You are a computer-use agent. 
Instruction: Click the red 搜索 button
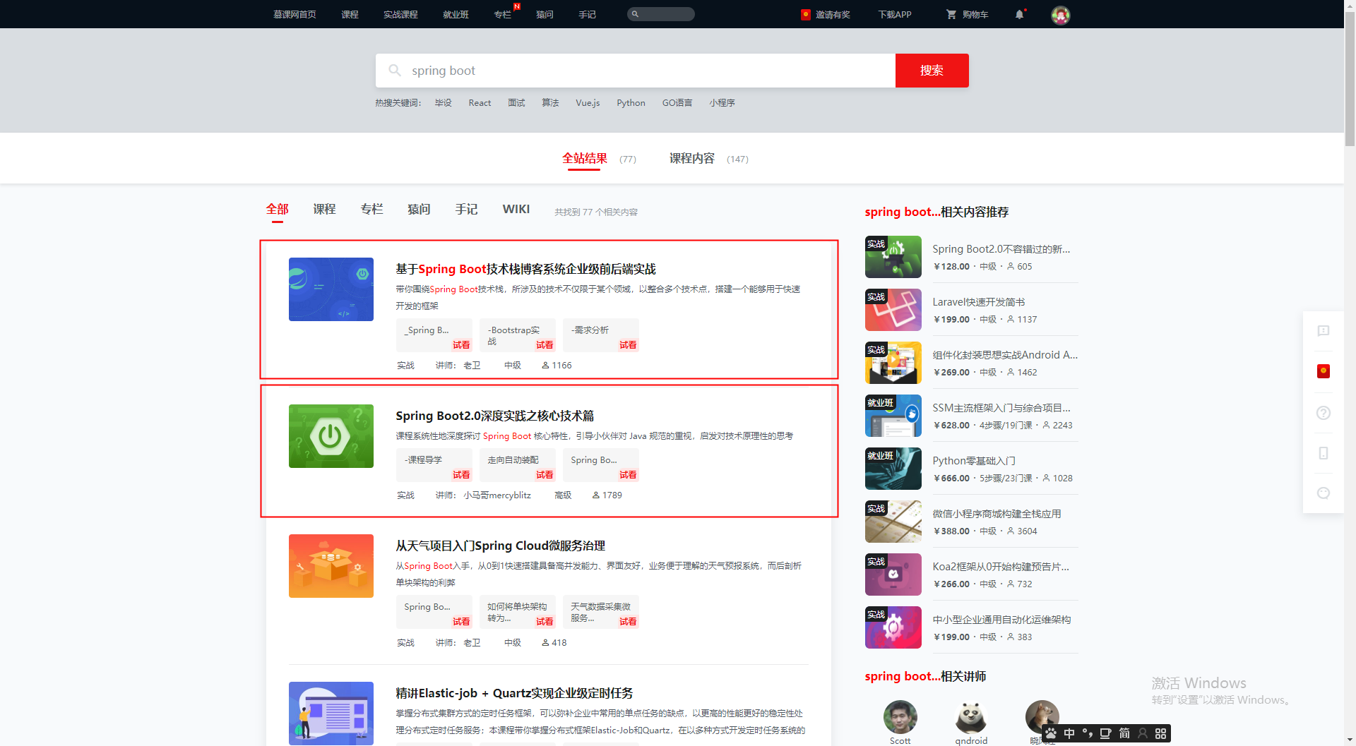pyautogui.click(x=932, y=71)
